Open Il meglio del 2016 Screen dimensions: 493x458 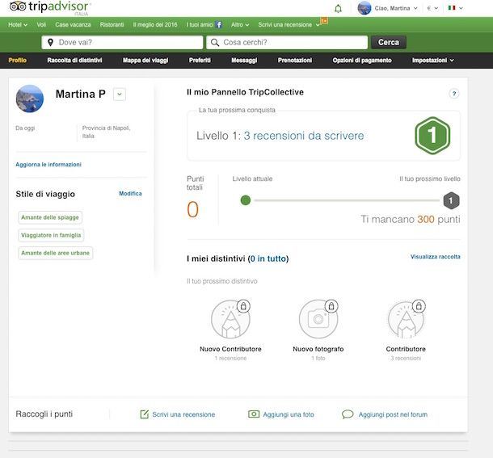pos(155,24)
